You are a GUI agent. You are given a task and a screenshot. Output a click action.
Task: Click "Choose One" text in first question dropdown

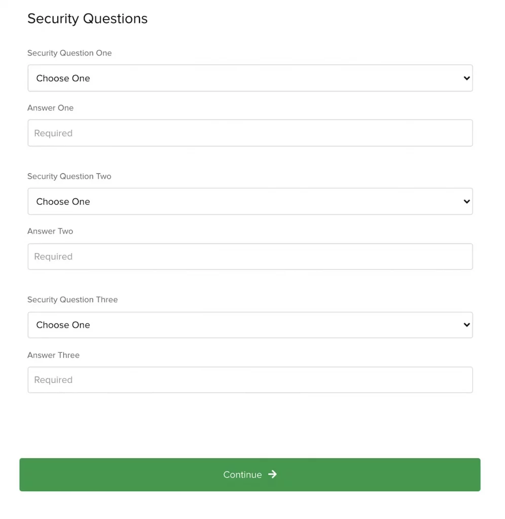click(63, 79)
